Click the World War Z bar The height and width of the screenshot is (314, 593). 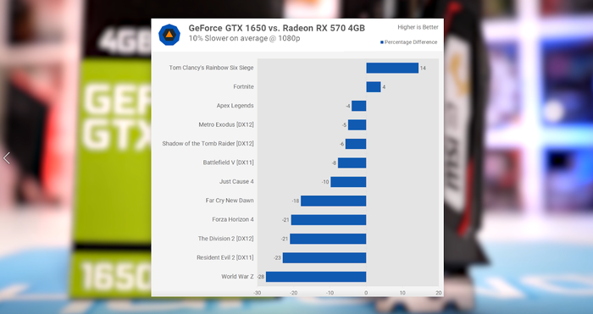pyautogui.click(x=316, y=277)
